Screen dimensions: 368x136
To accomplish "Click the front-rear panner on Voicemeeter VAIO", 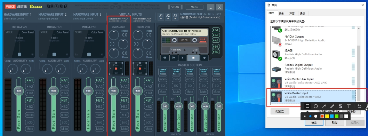I will [116, 69].
